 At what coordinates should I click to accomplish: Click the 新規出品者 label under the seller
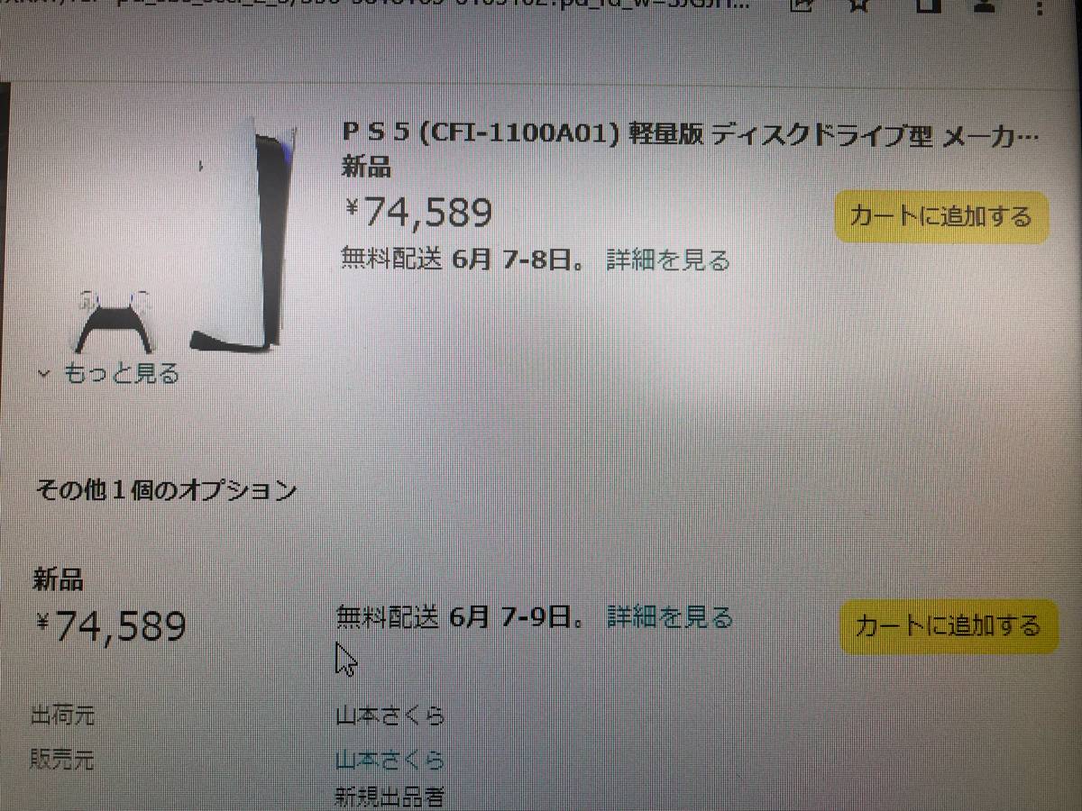pos(390,797)
